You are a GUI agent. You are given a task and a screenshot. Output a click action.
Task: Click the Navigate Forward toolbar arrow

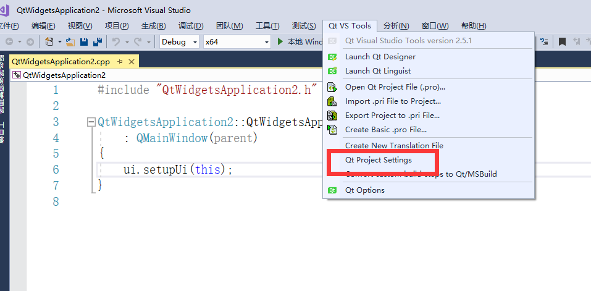click(x=30, y=42)
